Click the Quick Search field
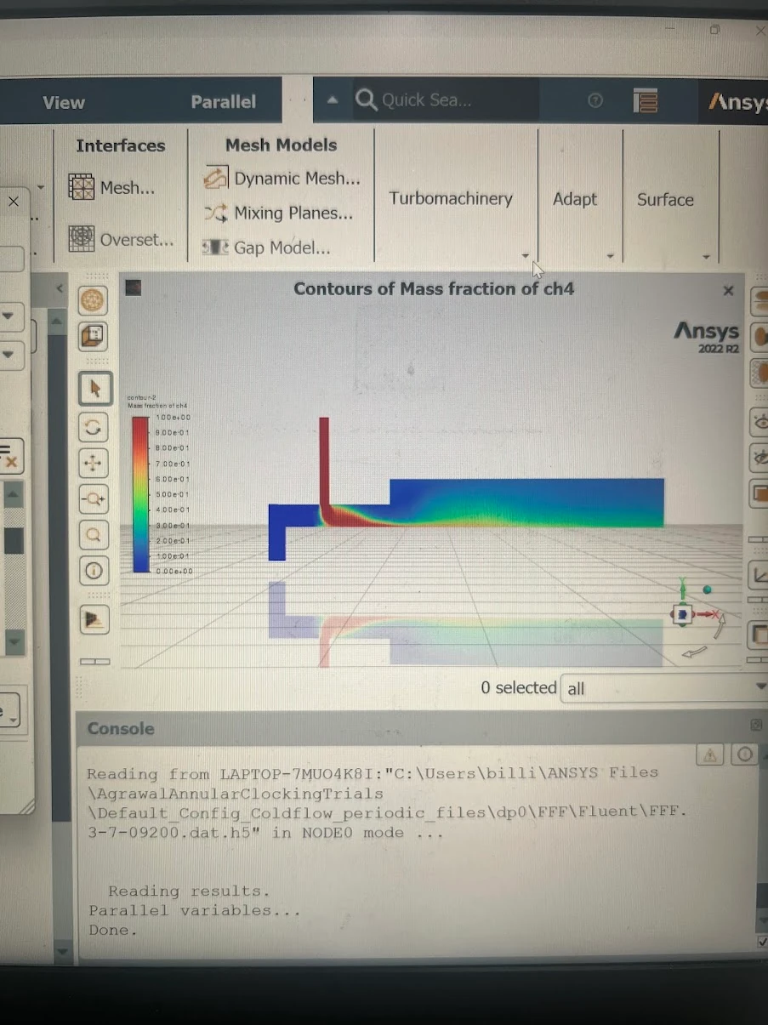The height and width of the screenshot is (1025, 768). pyautogui.click(x=447, y=100)
